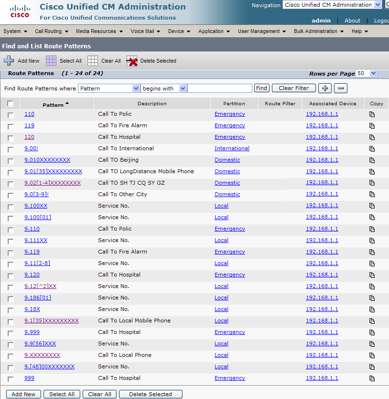Check the box for pattern 110
This screenshot has width=389, height=399.
11,115
